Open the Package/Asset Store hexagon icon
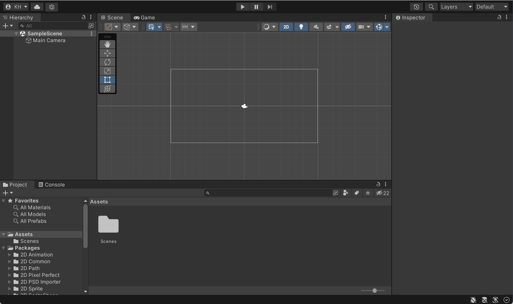 click(52, 7)
